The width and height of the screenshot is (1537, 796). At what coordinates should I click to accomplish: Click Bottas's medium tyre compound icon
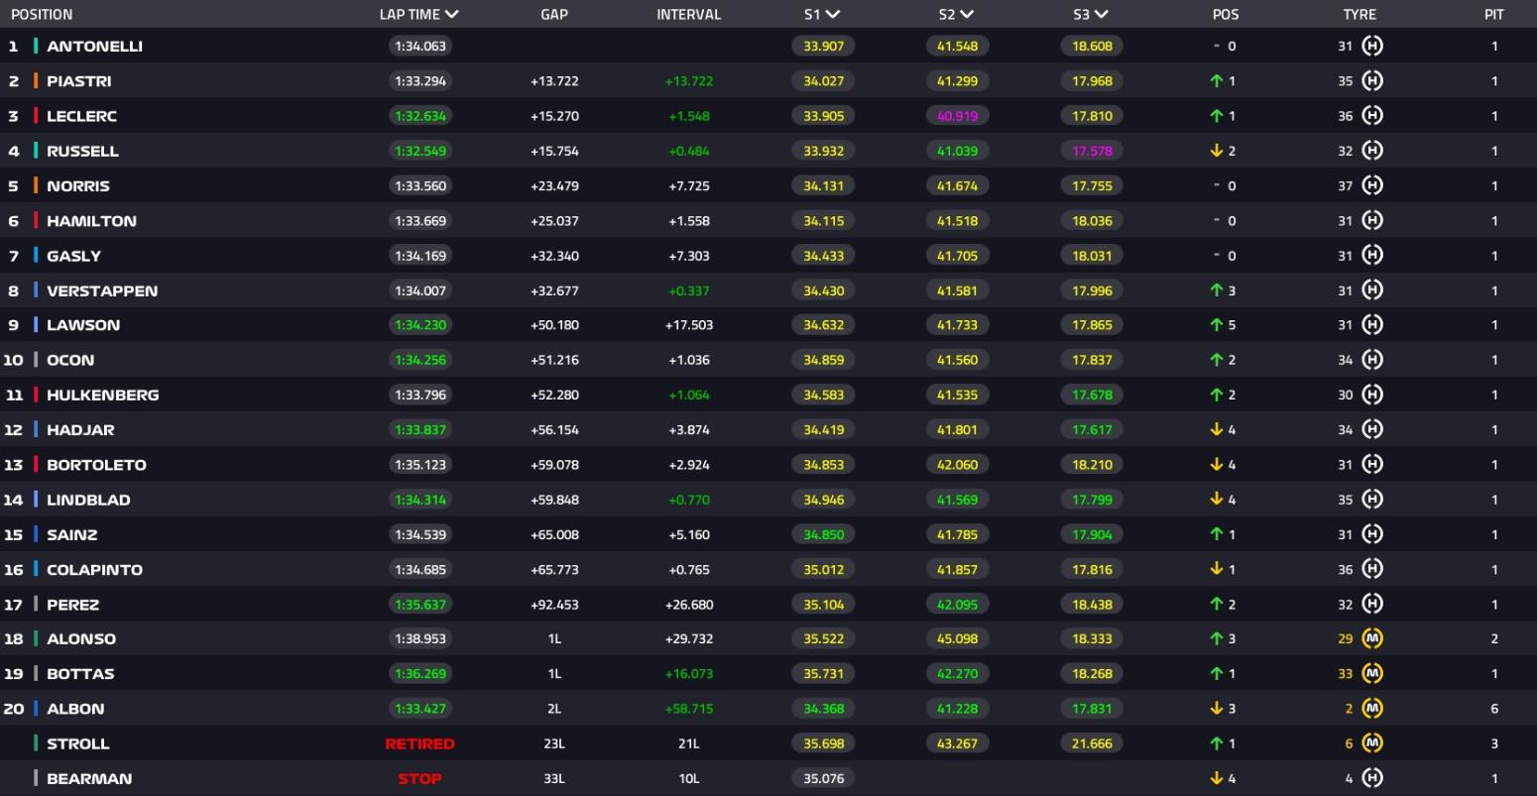click(1372, 673)
